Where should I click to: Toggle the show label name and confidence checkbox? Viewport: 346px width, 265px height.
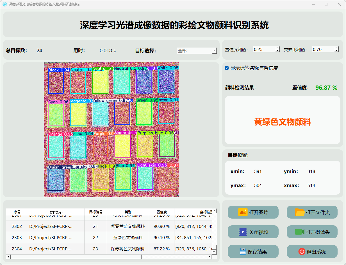(227, 68)
